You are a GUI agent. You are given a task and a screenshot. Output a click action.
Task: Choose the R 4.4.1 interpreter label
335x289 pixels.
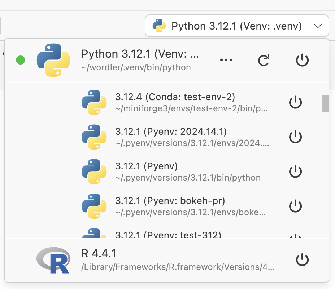tap(99, 254)
